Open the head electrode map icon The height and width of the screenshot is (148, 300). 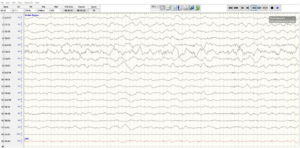point(174,8)
